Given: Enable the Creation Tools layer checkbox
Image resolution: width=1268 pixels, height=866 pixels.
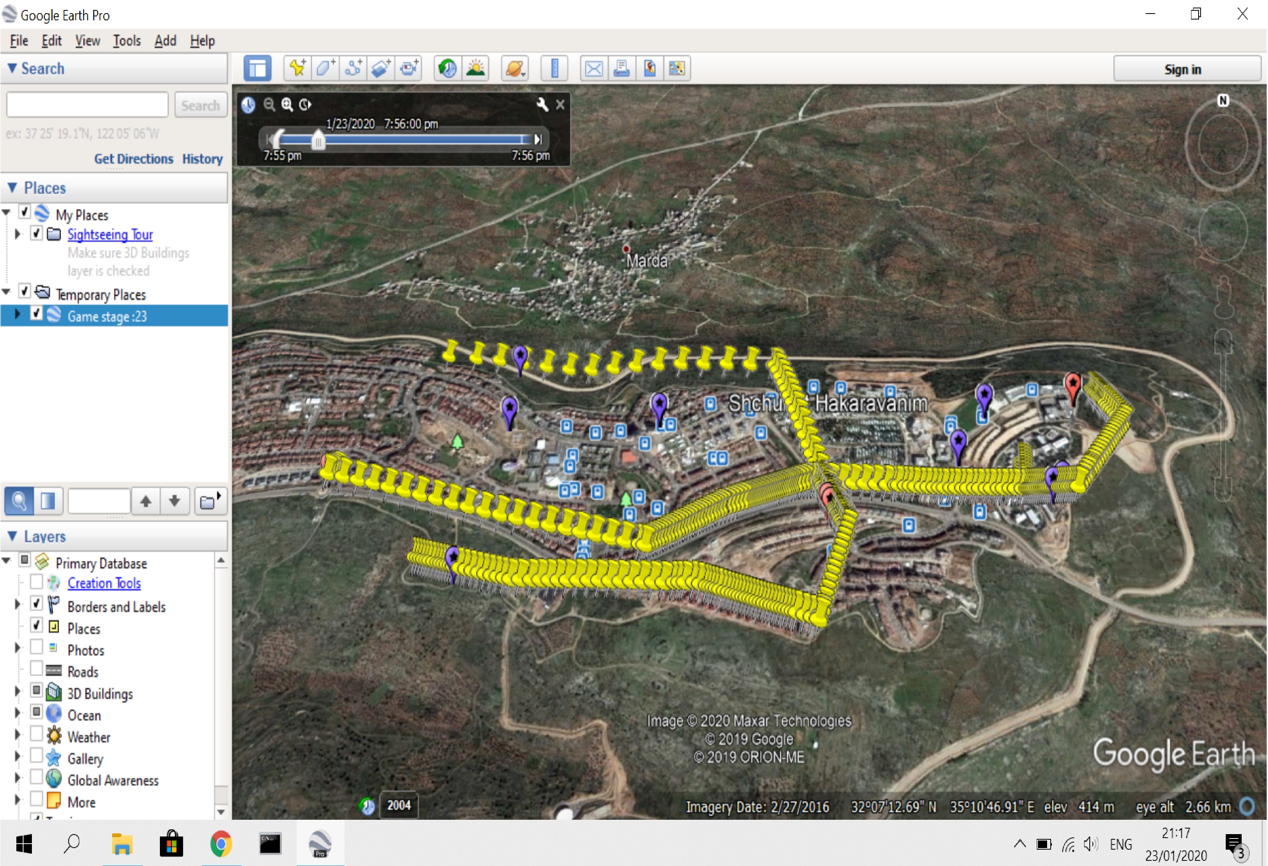Looking at the screenshot, I should [37, 582].
